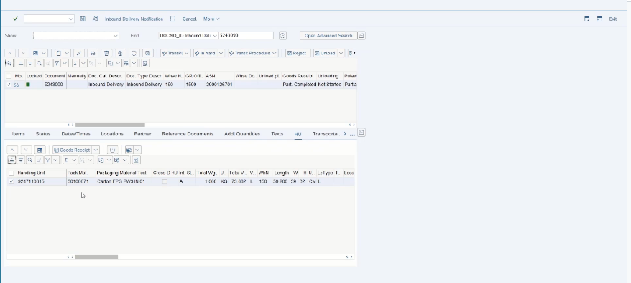The width and height of the screenshot is (631, 283).
Task: Click the Details magnifier icon in upper grid toolbar
Action: click(x=9, y=63)
